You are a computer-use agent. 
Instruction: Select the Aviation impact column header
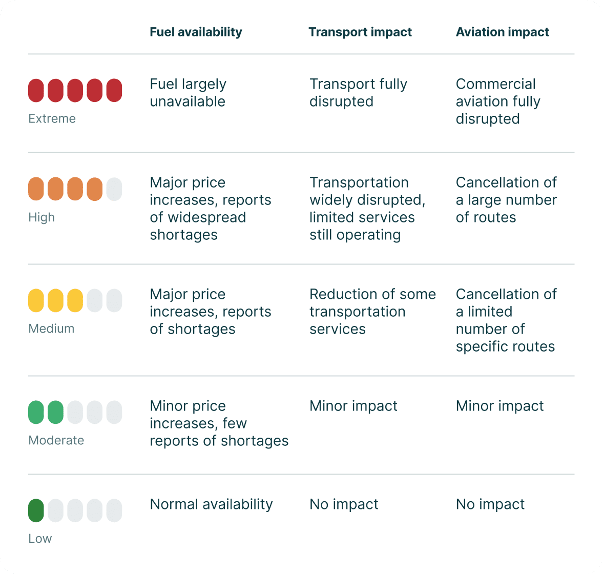pyautogui.click(x=502, y=32)
